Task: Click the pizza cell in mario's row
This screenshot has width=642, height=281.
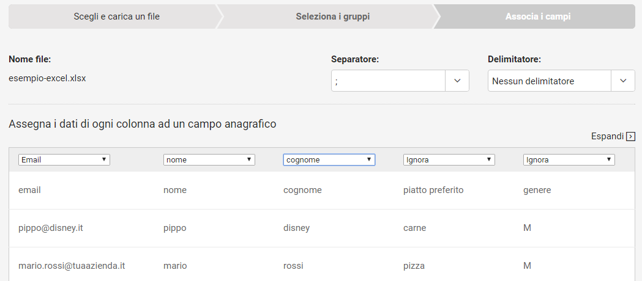Action: click(414, 266)
